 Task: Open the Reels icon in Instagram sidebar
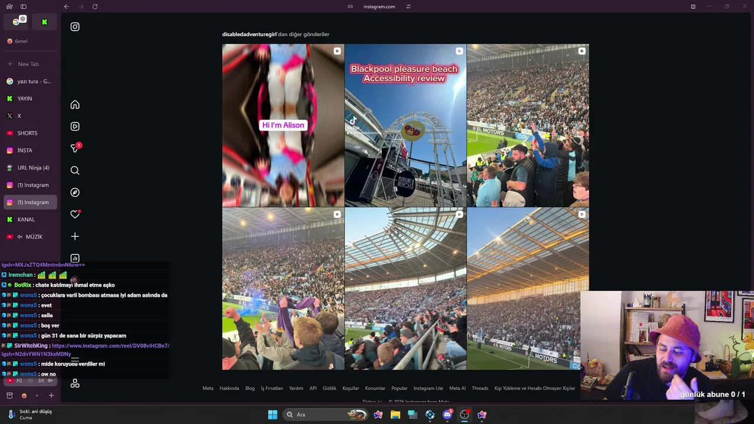pos(75,127)
